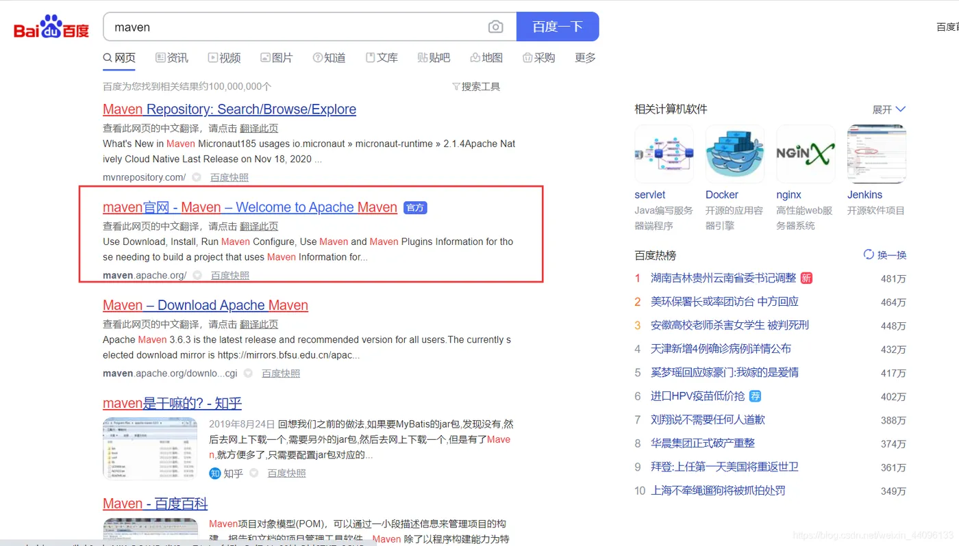
Task: Open the servlet text link
Action: click(650, 194)
